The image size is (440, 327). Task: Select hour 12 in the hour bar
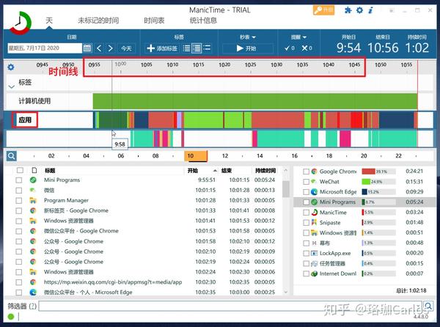click(225, 156)
